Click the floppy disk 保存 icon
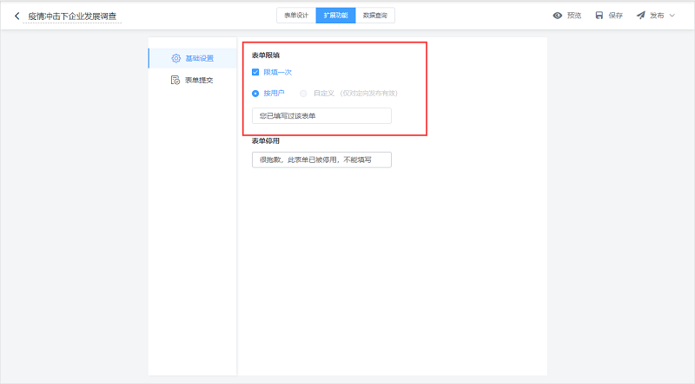Image resolution: width=695 pixels, height=384 pixels. click(x=599, y=16)
